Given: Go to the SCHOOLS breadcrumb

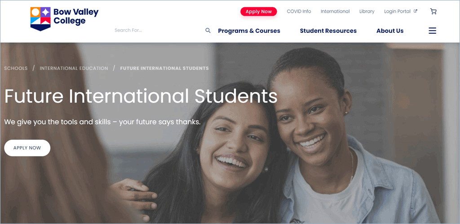Looking at the screenshot, I should (x=16, y=68).
